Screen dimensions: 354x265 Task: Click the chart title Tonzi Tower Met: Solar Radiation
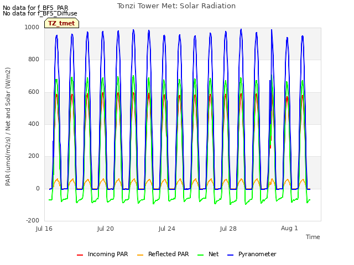(x=176, y=6)
